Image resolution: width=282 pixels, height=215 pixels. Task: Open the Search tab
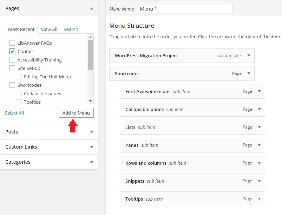click(71, 29)
